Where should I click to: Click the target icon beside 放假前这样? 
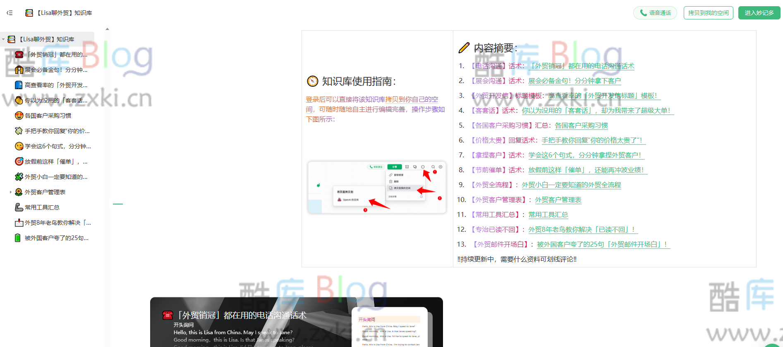click(x=19, y=162)
